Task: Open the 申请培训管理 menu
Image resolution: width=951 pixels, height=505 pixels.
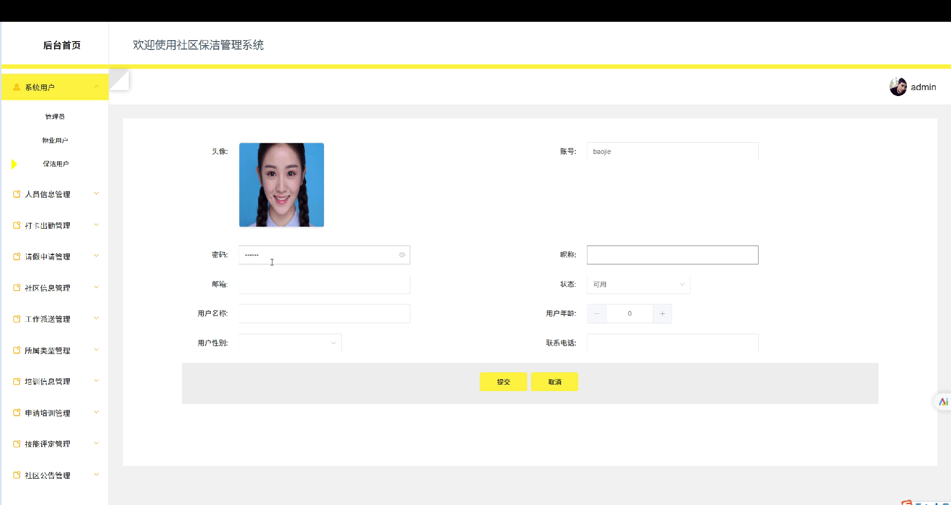Action: click(55, 412)
